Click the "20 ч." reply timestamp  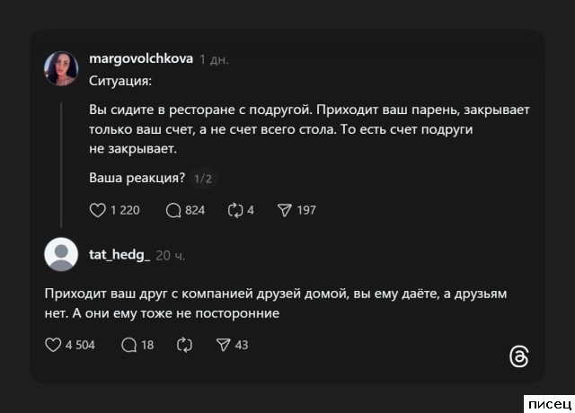coord(171,255)
